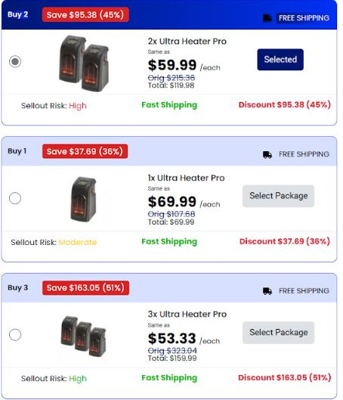Select the Buy 3 package radio button
This screenshot has width=343, height=400.
[x=15, y=335]
